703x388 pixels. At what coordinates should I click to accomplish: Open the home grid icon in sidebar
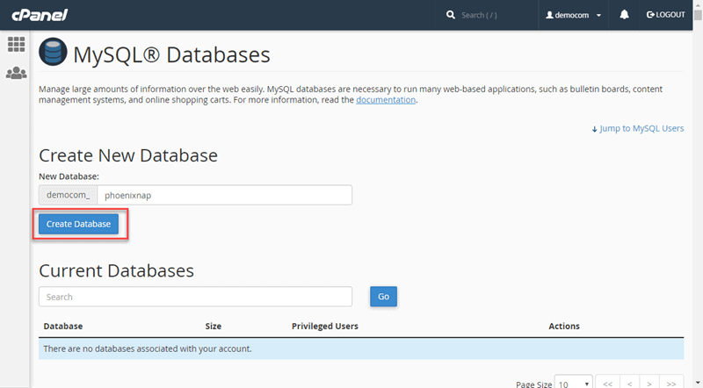point(17,45)
